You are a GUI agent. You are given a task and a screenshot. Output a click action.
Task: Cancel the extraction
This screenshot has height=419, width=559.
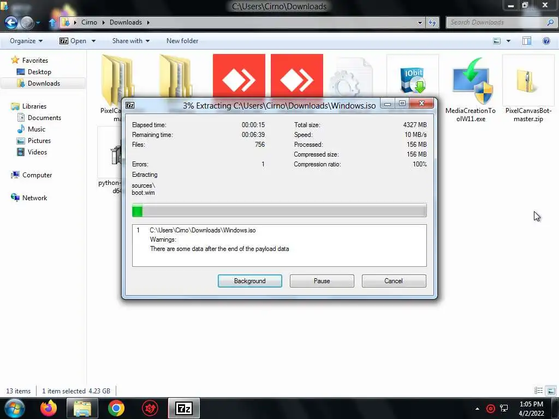point(394,281)
